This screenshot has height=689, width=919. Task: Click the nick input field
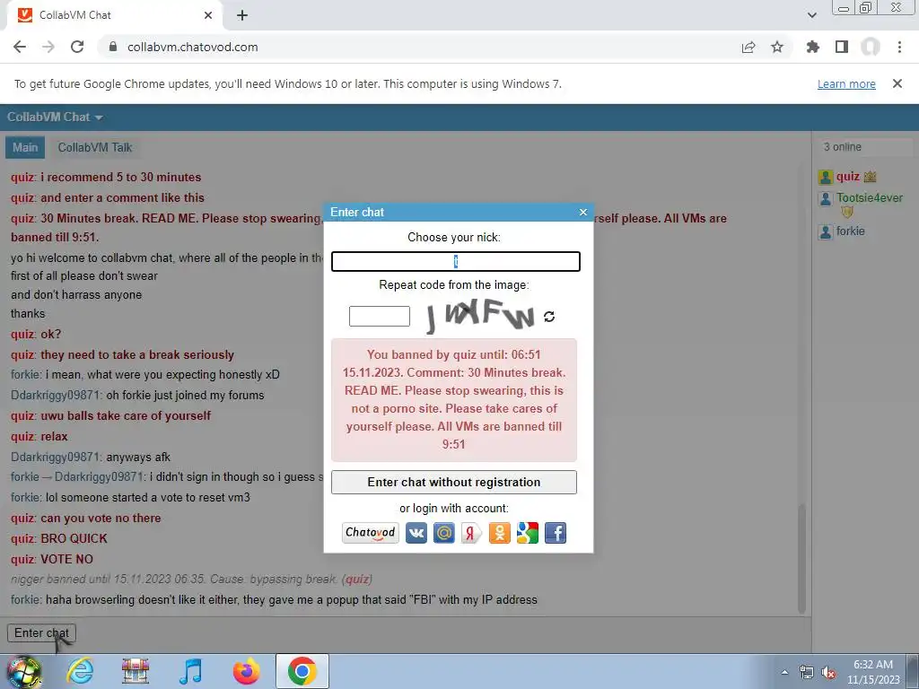click(455, 261)
